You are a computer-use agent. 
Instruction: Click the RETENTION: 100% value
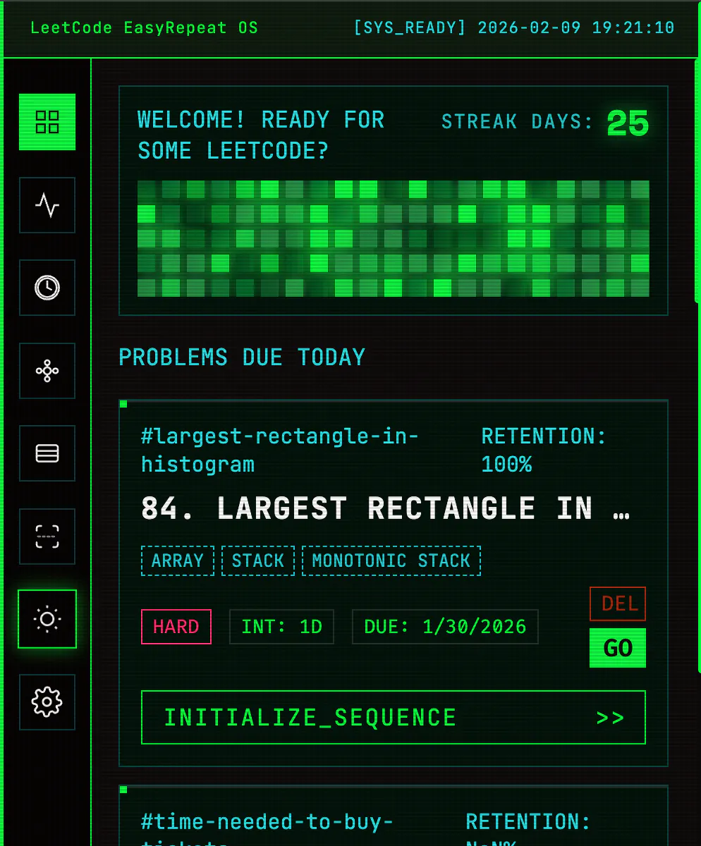click(x=544, y=450)
